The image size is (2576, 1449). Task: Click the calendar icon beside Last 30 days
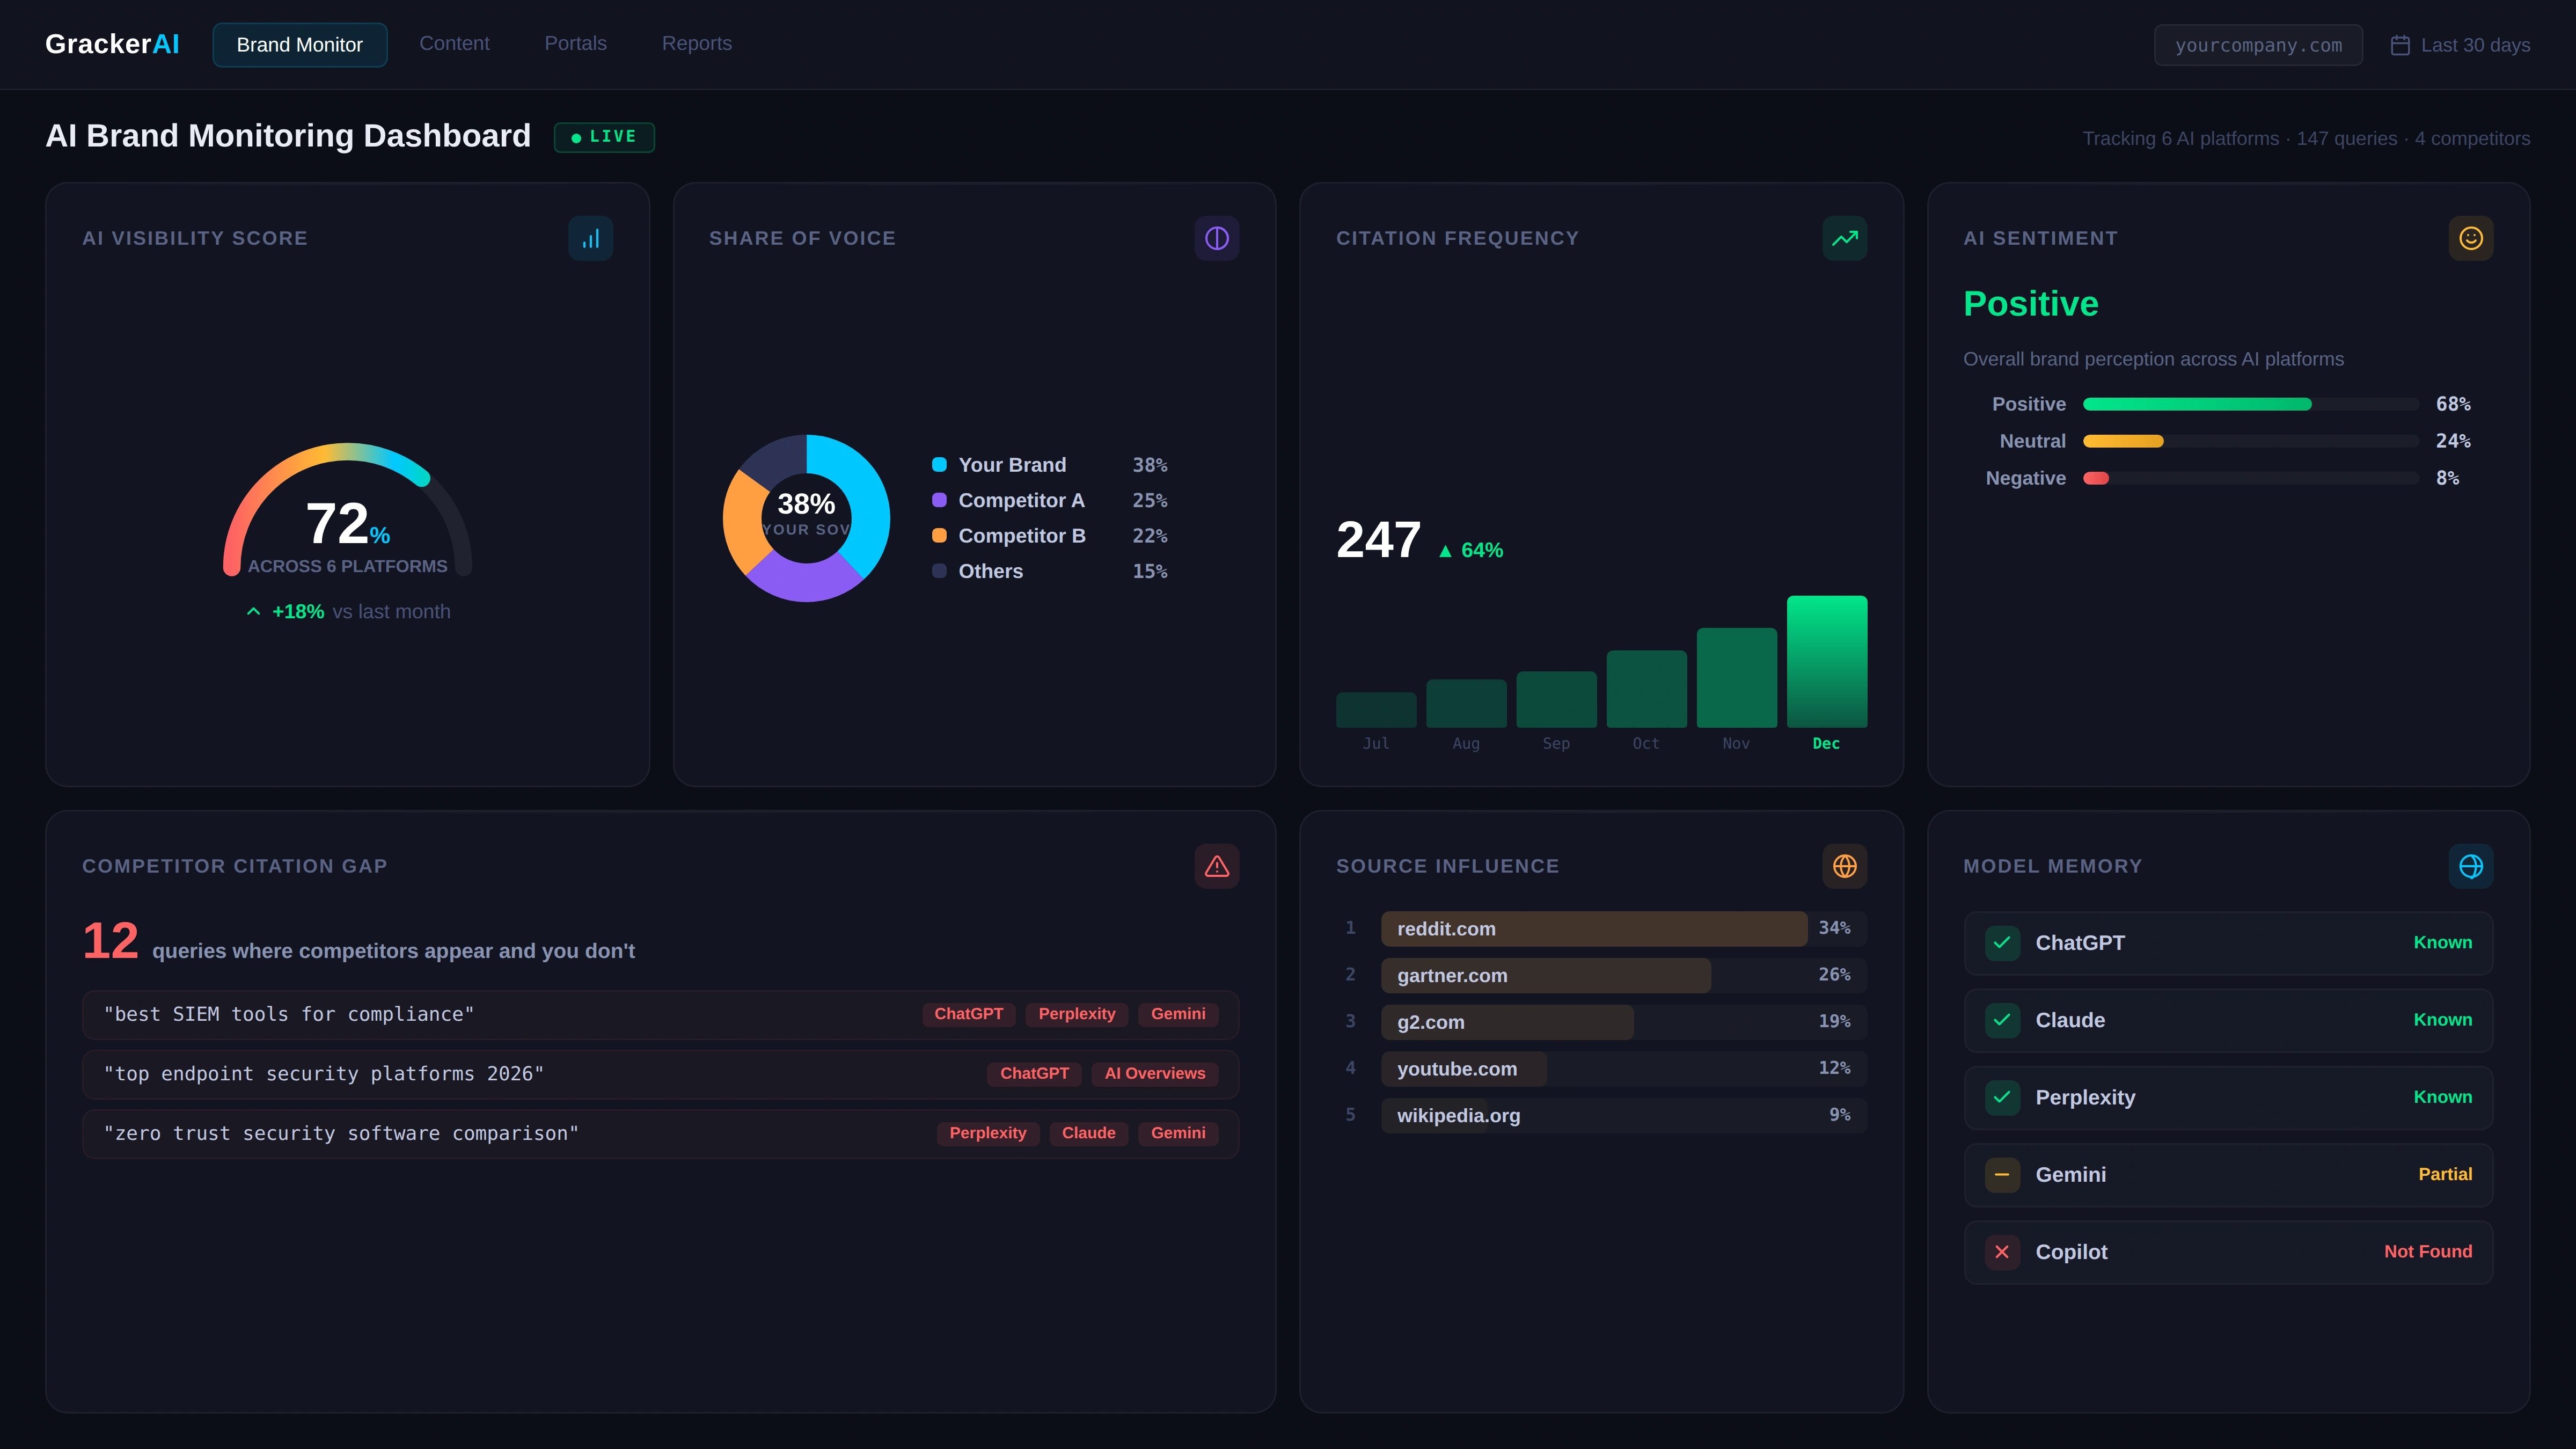(x=2399, y=45)
